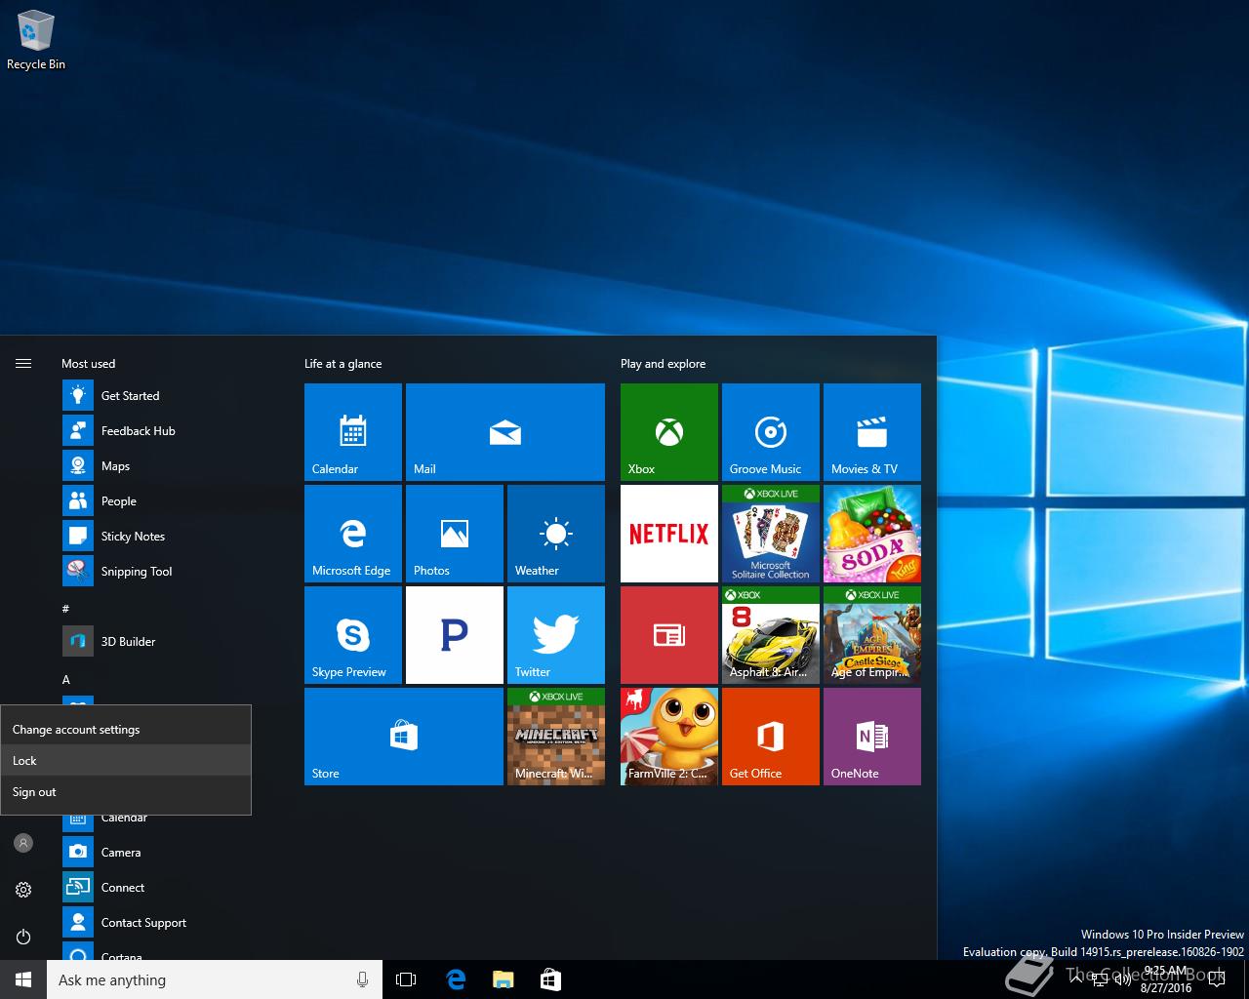
Task: Open the red News tile
Action: click(669, 635)
